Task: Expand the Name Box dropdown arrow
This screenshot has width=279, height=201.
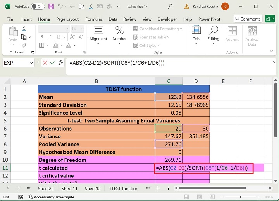Action: pos(31,63)
